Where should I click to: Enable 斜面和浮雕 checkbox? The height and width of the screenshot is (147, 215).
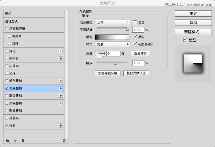click(7, 29)
